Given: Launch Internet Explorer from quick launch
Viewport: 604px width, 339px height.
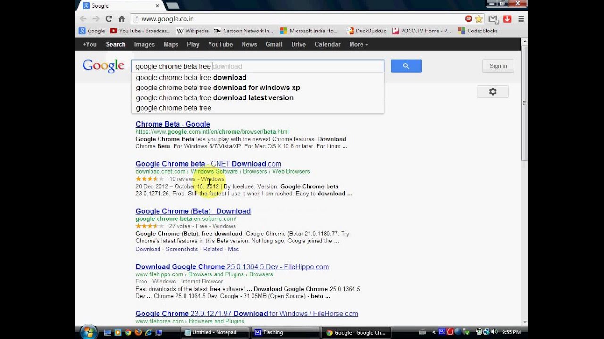Looking at the screenshot, I should [x=149, y=332].
